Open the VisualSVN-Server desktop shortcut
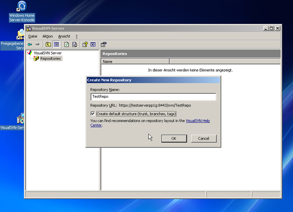Viewport: 293px width, 212px height. (x=12, y=121)
